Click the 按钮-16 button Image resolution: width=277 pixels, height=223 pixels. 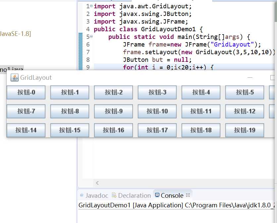pos(113,130)
